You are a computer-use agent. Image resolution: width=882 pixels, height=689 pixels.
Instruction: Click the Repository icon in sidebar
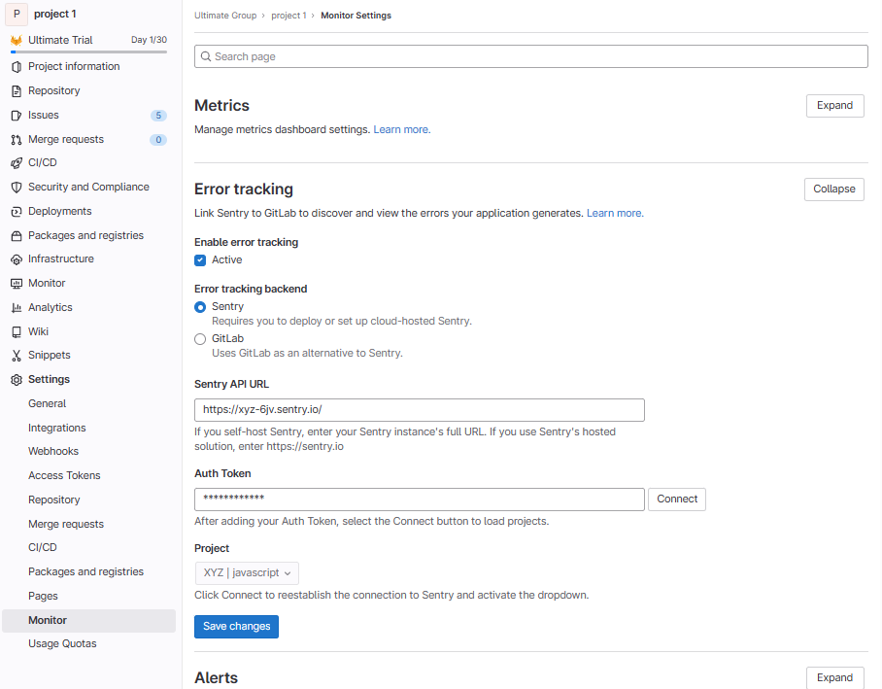(x=17, y=90)
